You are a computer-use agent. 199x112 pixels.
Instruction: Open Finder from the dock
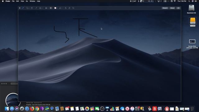7,109
